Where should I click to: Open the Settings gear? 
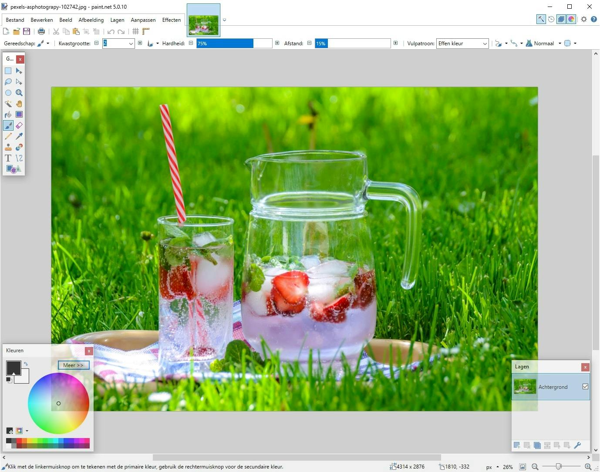pyautogui.click(x=584, y=19)
